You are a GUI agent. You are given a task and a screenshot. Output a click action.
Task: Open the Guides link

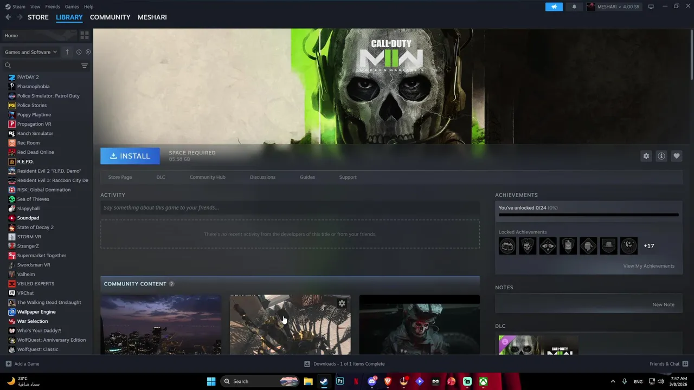pos(307,177)
